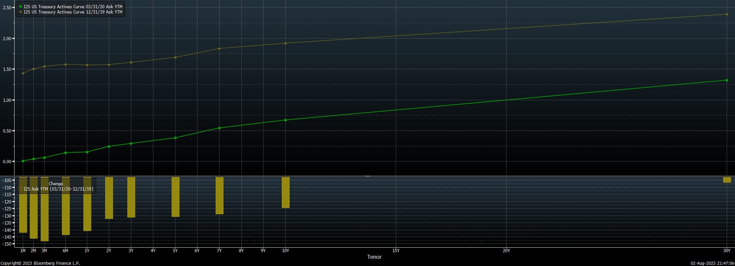The width and height of the screenshot is (735, 266).
Task: Click the 3M change bar
Action: click(45, 209)
